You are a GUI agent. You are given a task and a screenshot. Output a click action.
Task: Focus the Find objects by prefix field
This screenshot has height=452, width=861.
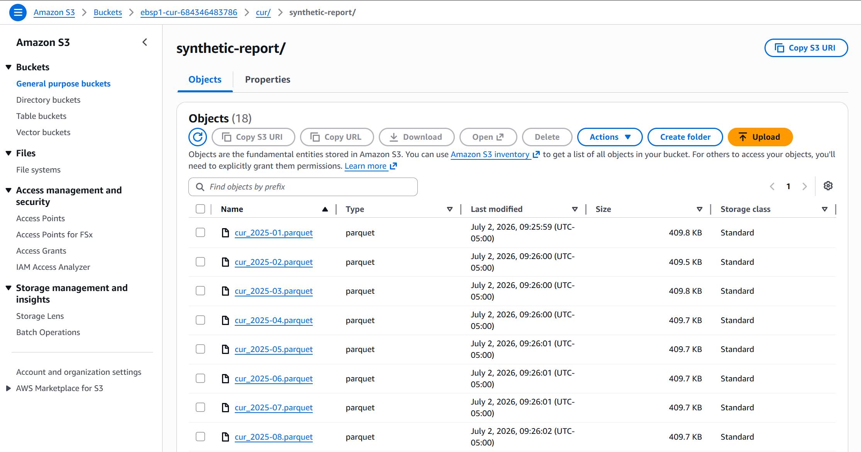tap(303, 187)
